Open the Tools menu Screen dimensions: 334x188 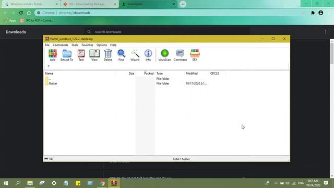(x=75, y=45)
